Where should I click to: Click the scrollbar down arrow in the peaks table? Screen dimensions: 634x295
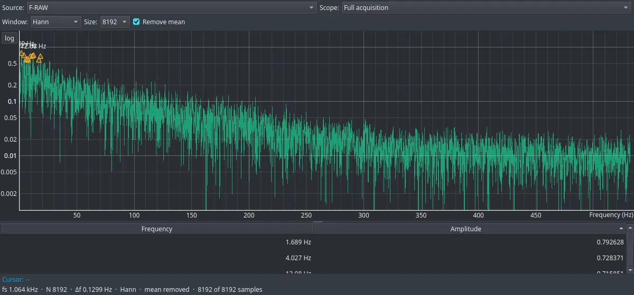(630, 270)
